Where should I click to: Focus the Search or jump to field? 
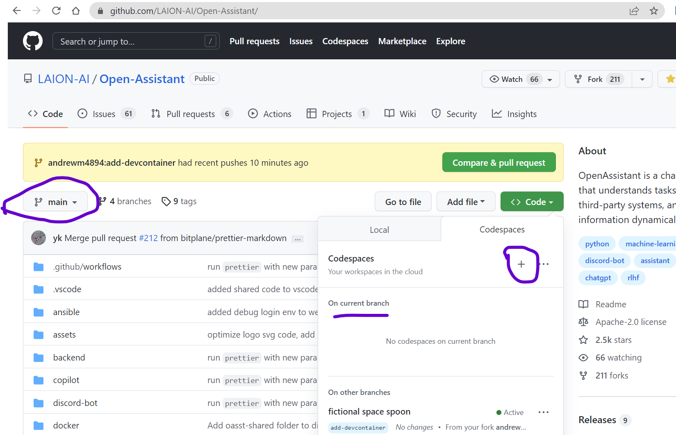click(136, 41)
